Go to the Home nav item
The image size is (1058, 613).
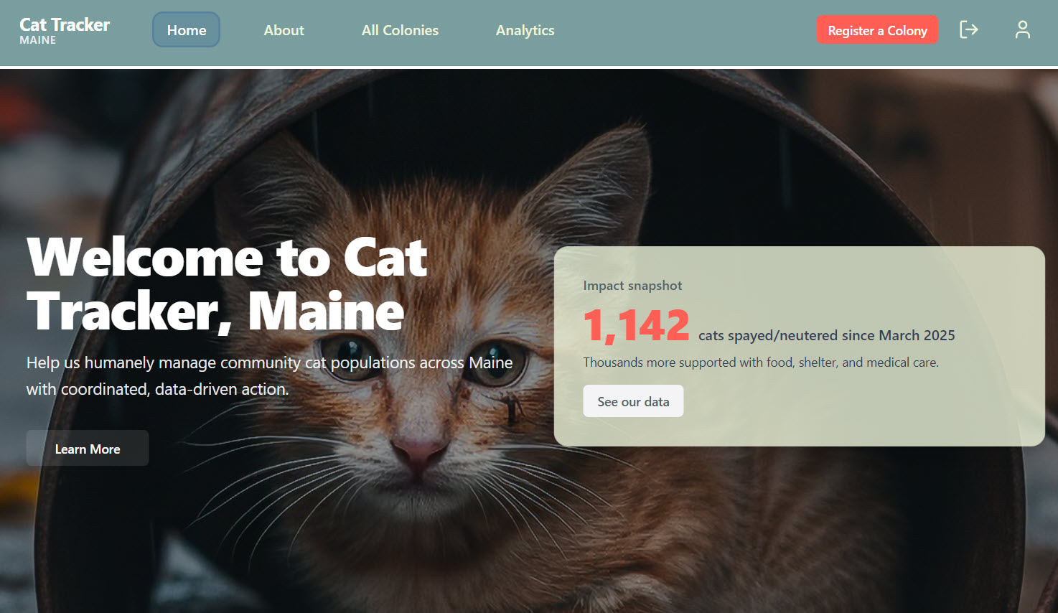click(x=187, y=30)
